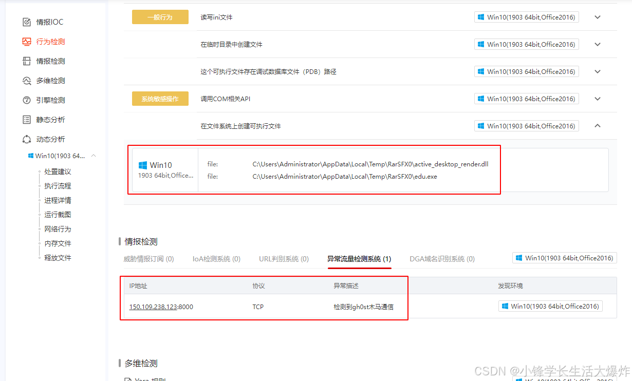Click the 引擎检测 sidebar icon
The width and height of the screenshot is (632, 381).
[27, 100]
